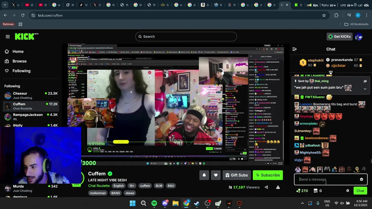Go back in browser history
372x209 pixels.
6,15
